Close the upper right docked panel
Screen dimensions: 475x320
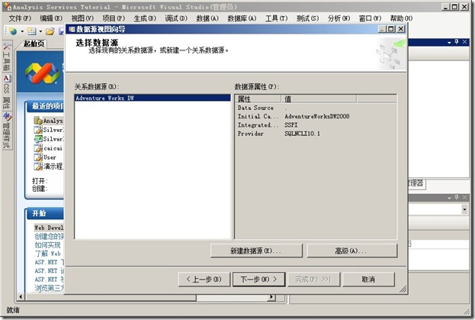click(464, 42)
